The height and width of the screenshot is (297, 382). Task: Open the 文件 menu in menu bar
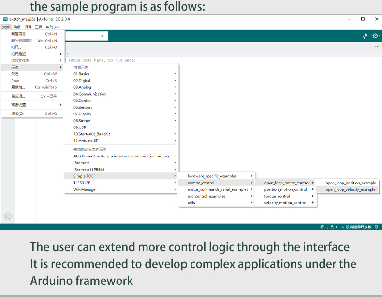point(6,27)
